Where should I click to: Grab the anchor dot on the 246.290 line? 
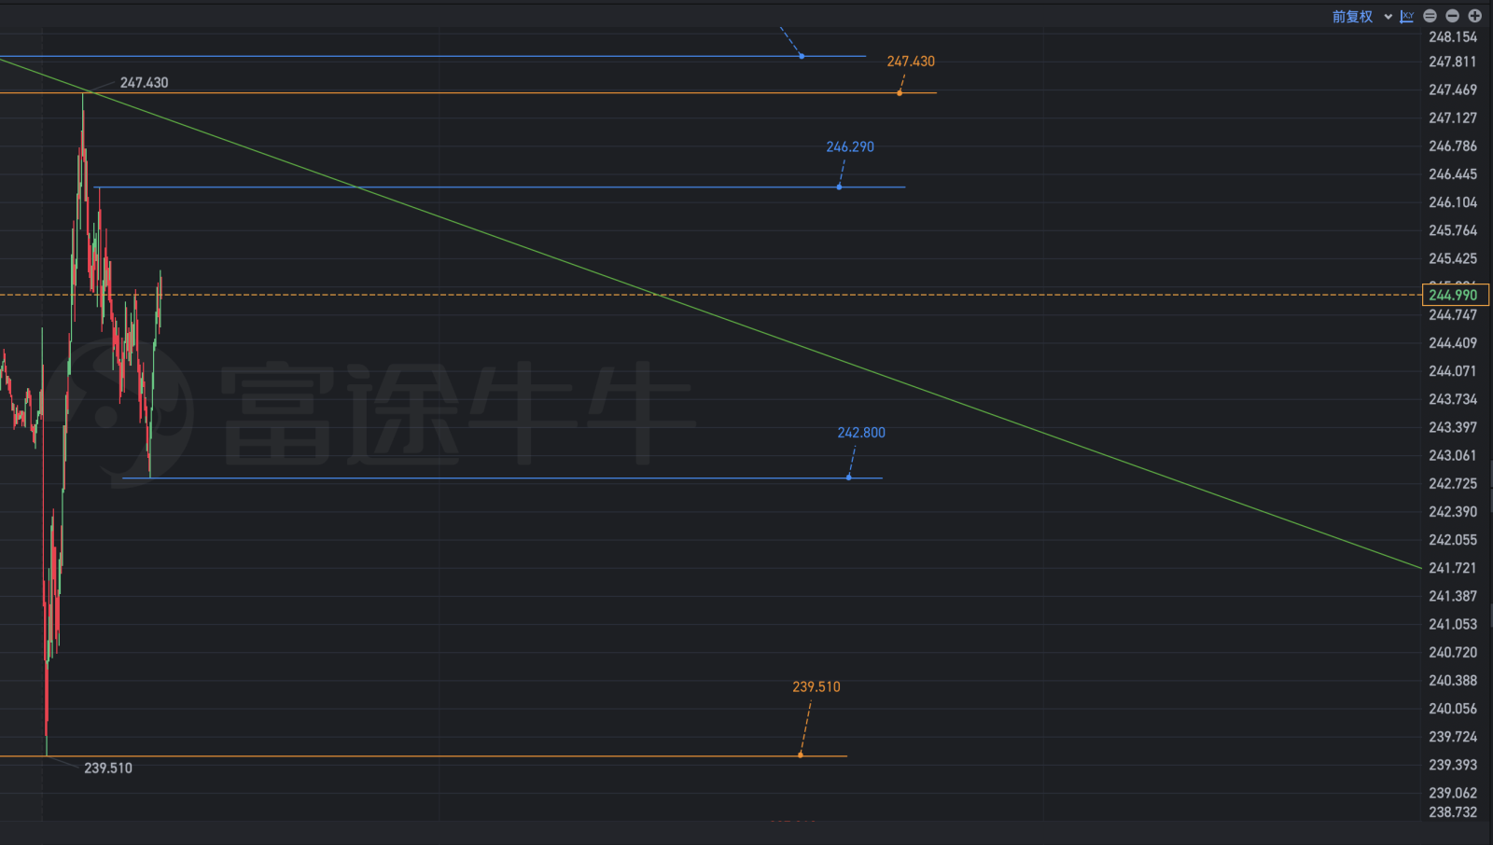coord(839,187)
